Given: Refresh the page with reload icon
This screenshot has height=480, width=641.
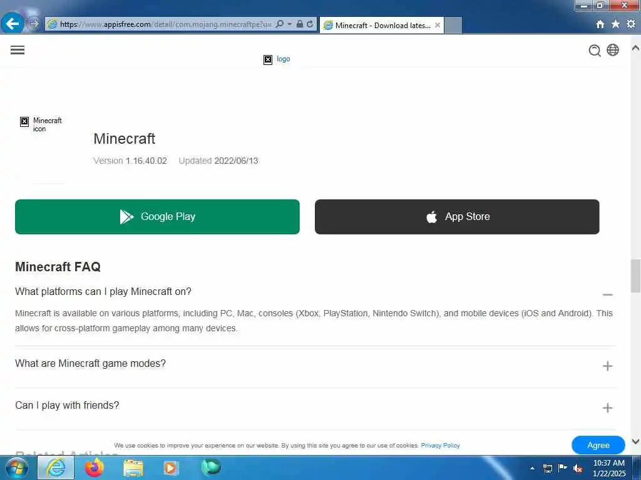Looking at the screenshot, I should click(310, 24).
